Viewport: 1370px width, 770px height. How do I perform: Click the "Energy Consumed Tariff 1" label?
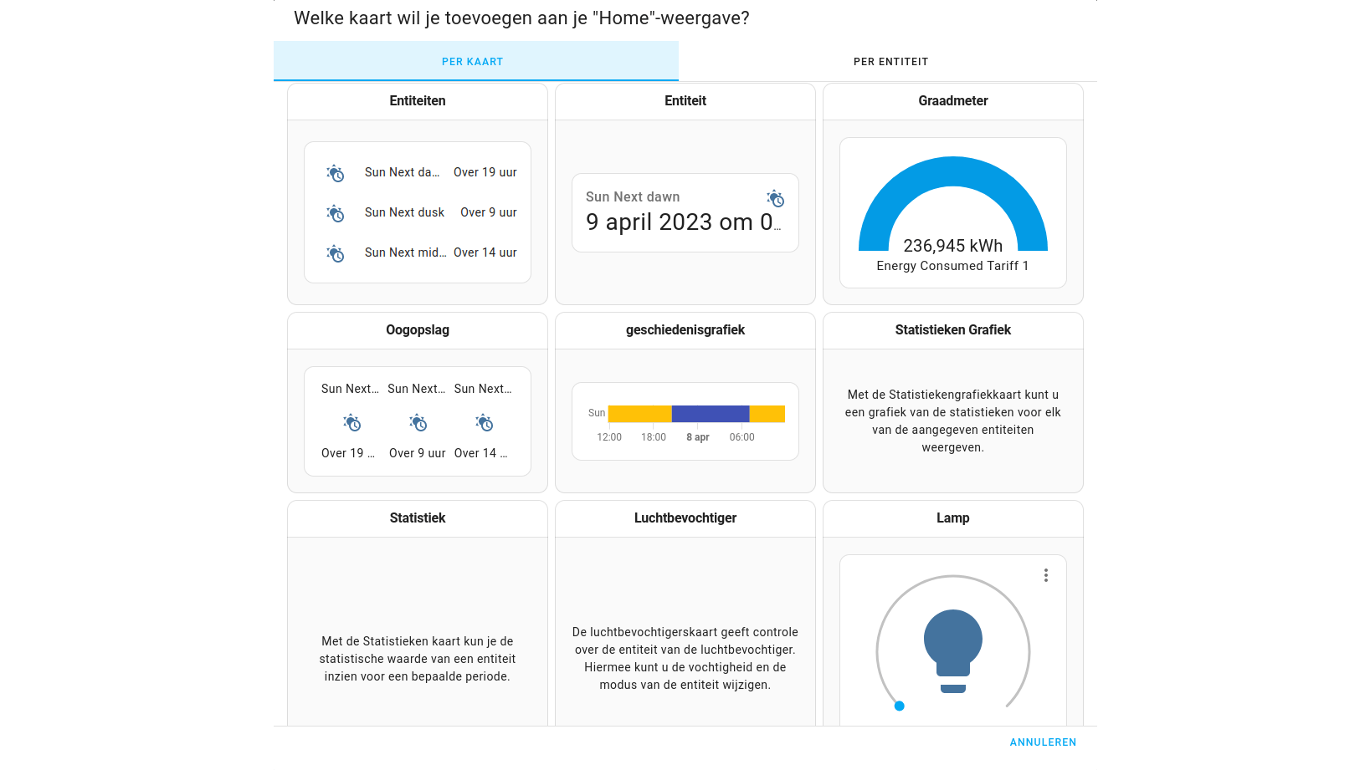953,266
